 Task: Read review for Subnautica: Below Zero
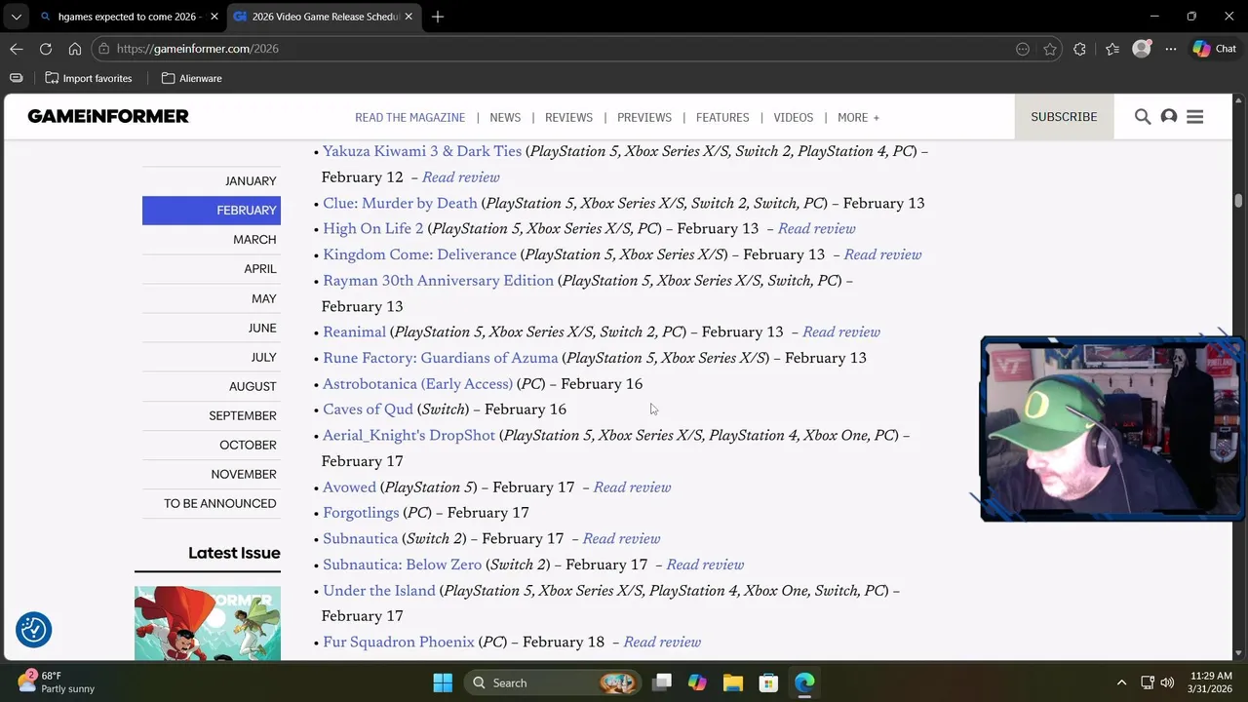(x=705, y=565)
